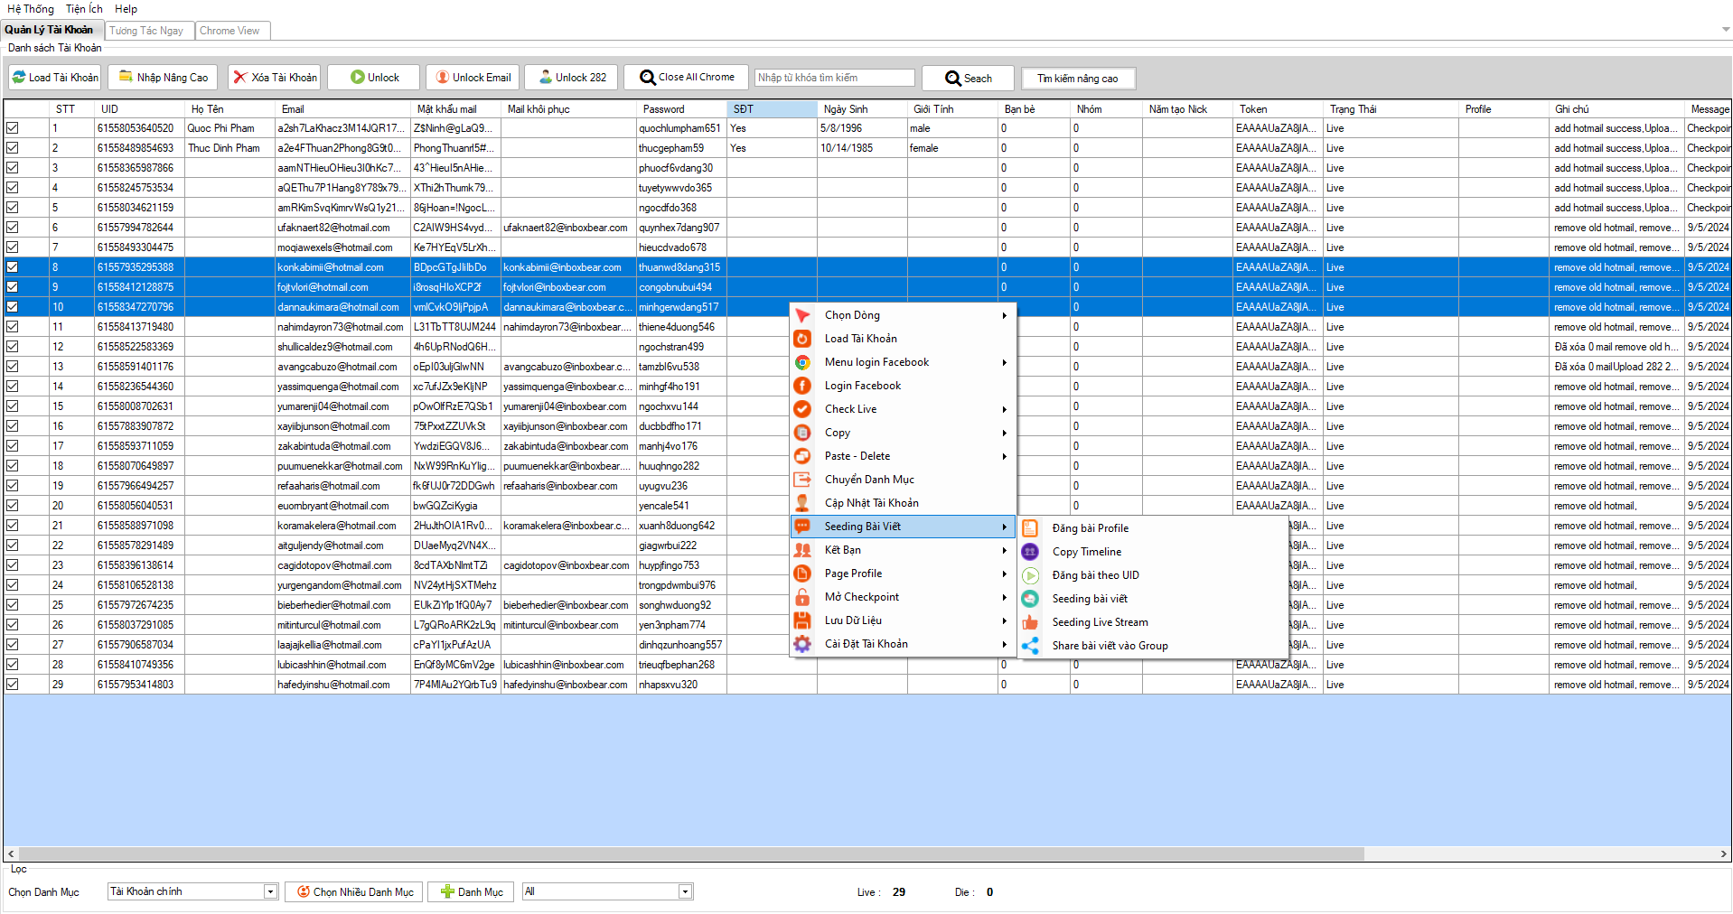
Task: Uncheck the checkbox for row 1
Action: coord(13,128)
